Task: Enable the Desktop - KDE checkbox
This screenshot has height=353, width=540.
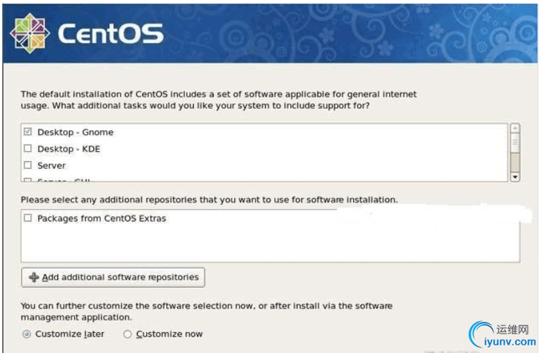Action: pyautogui.click(x=28, y=148)
